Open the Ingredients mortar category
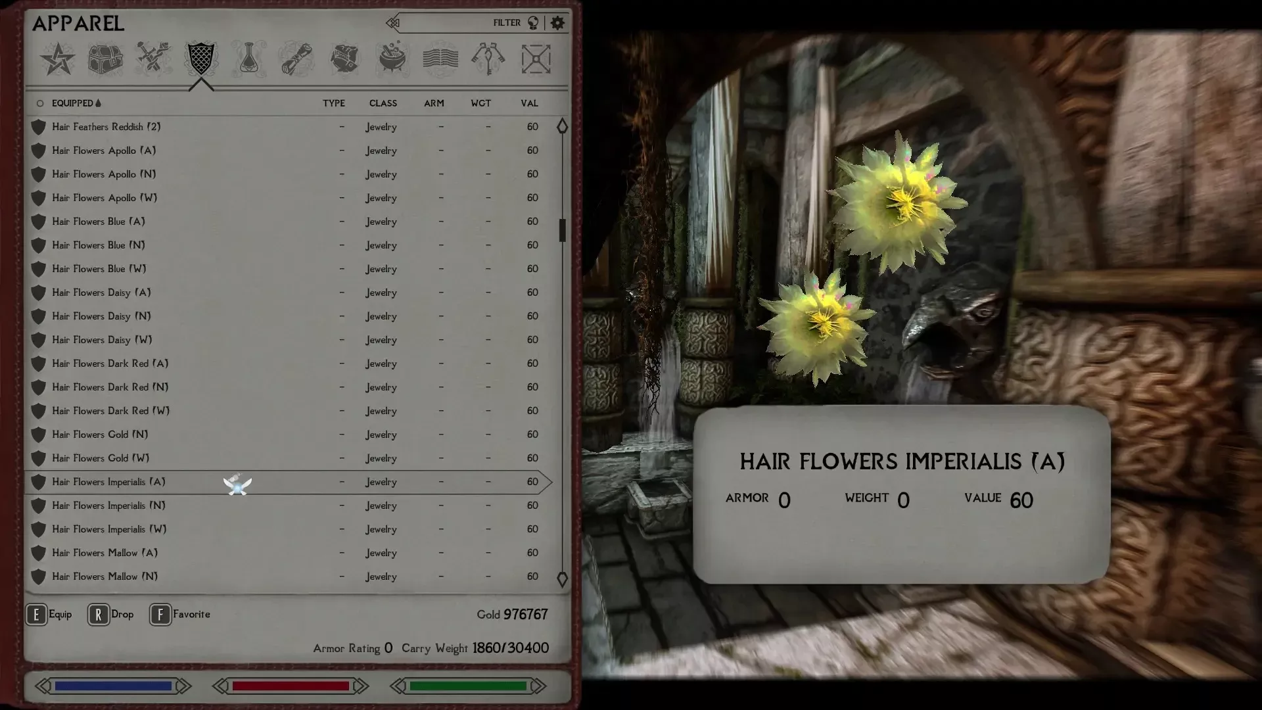 click(392, 59)
